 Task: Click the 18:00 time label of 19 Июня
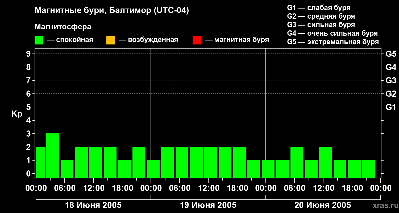(x=237, y=188)
